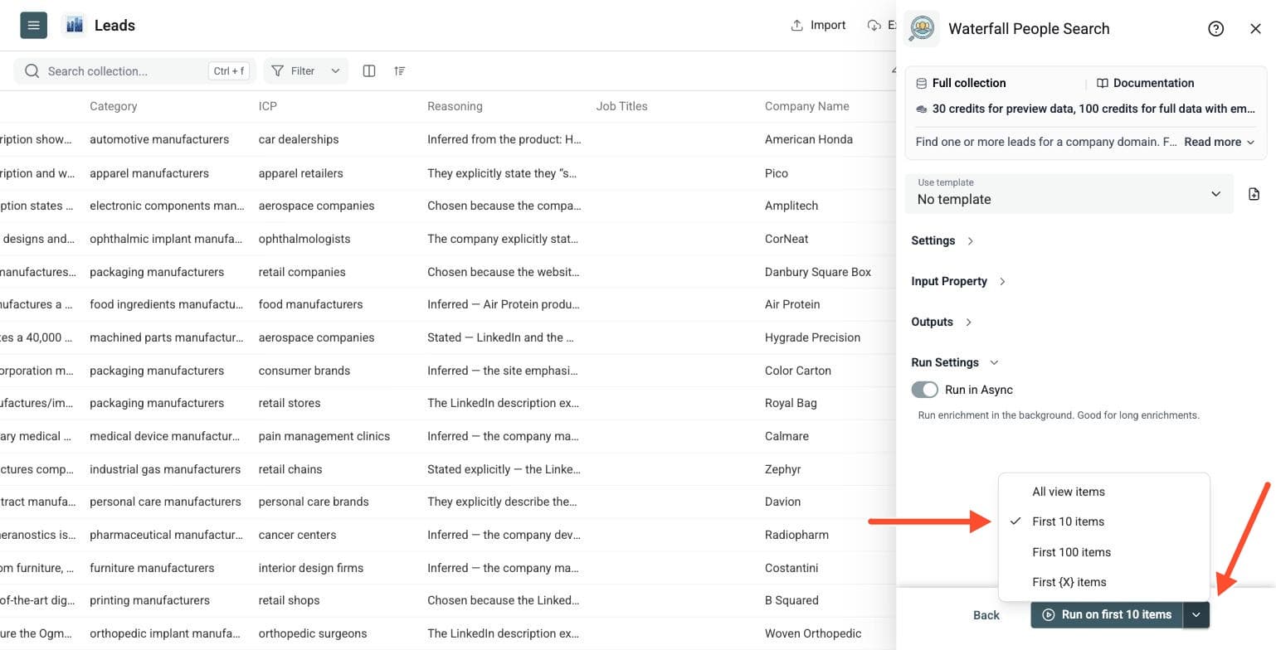The height and width of the screenshot is (650, 1276).
Task: Close the Waterfall People Search panel
Action: (x=1255, y=29)
